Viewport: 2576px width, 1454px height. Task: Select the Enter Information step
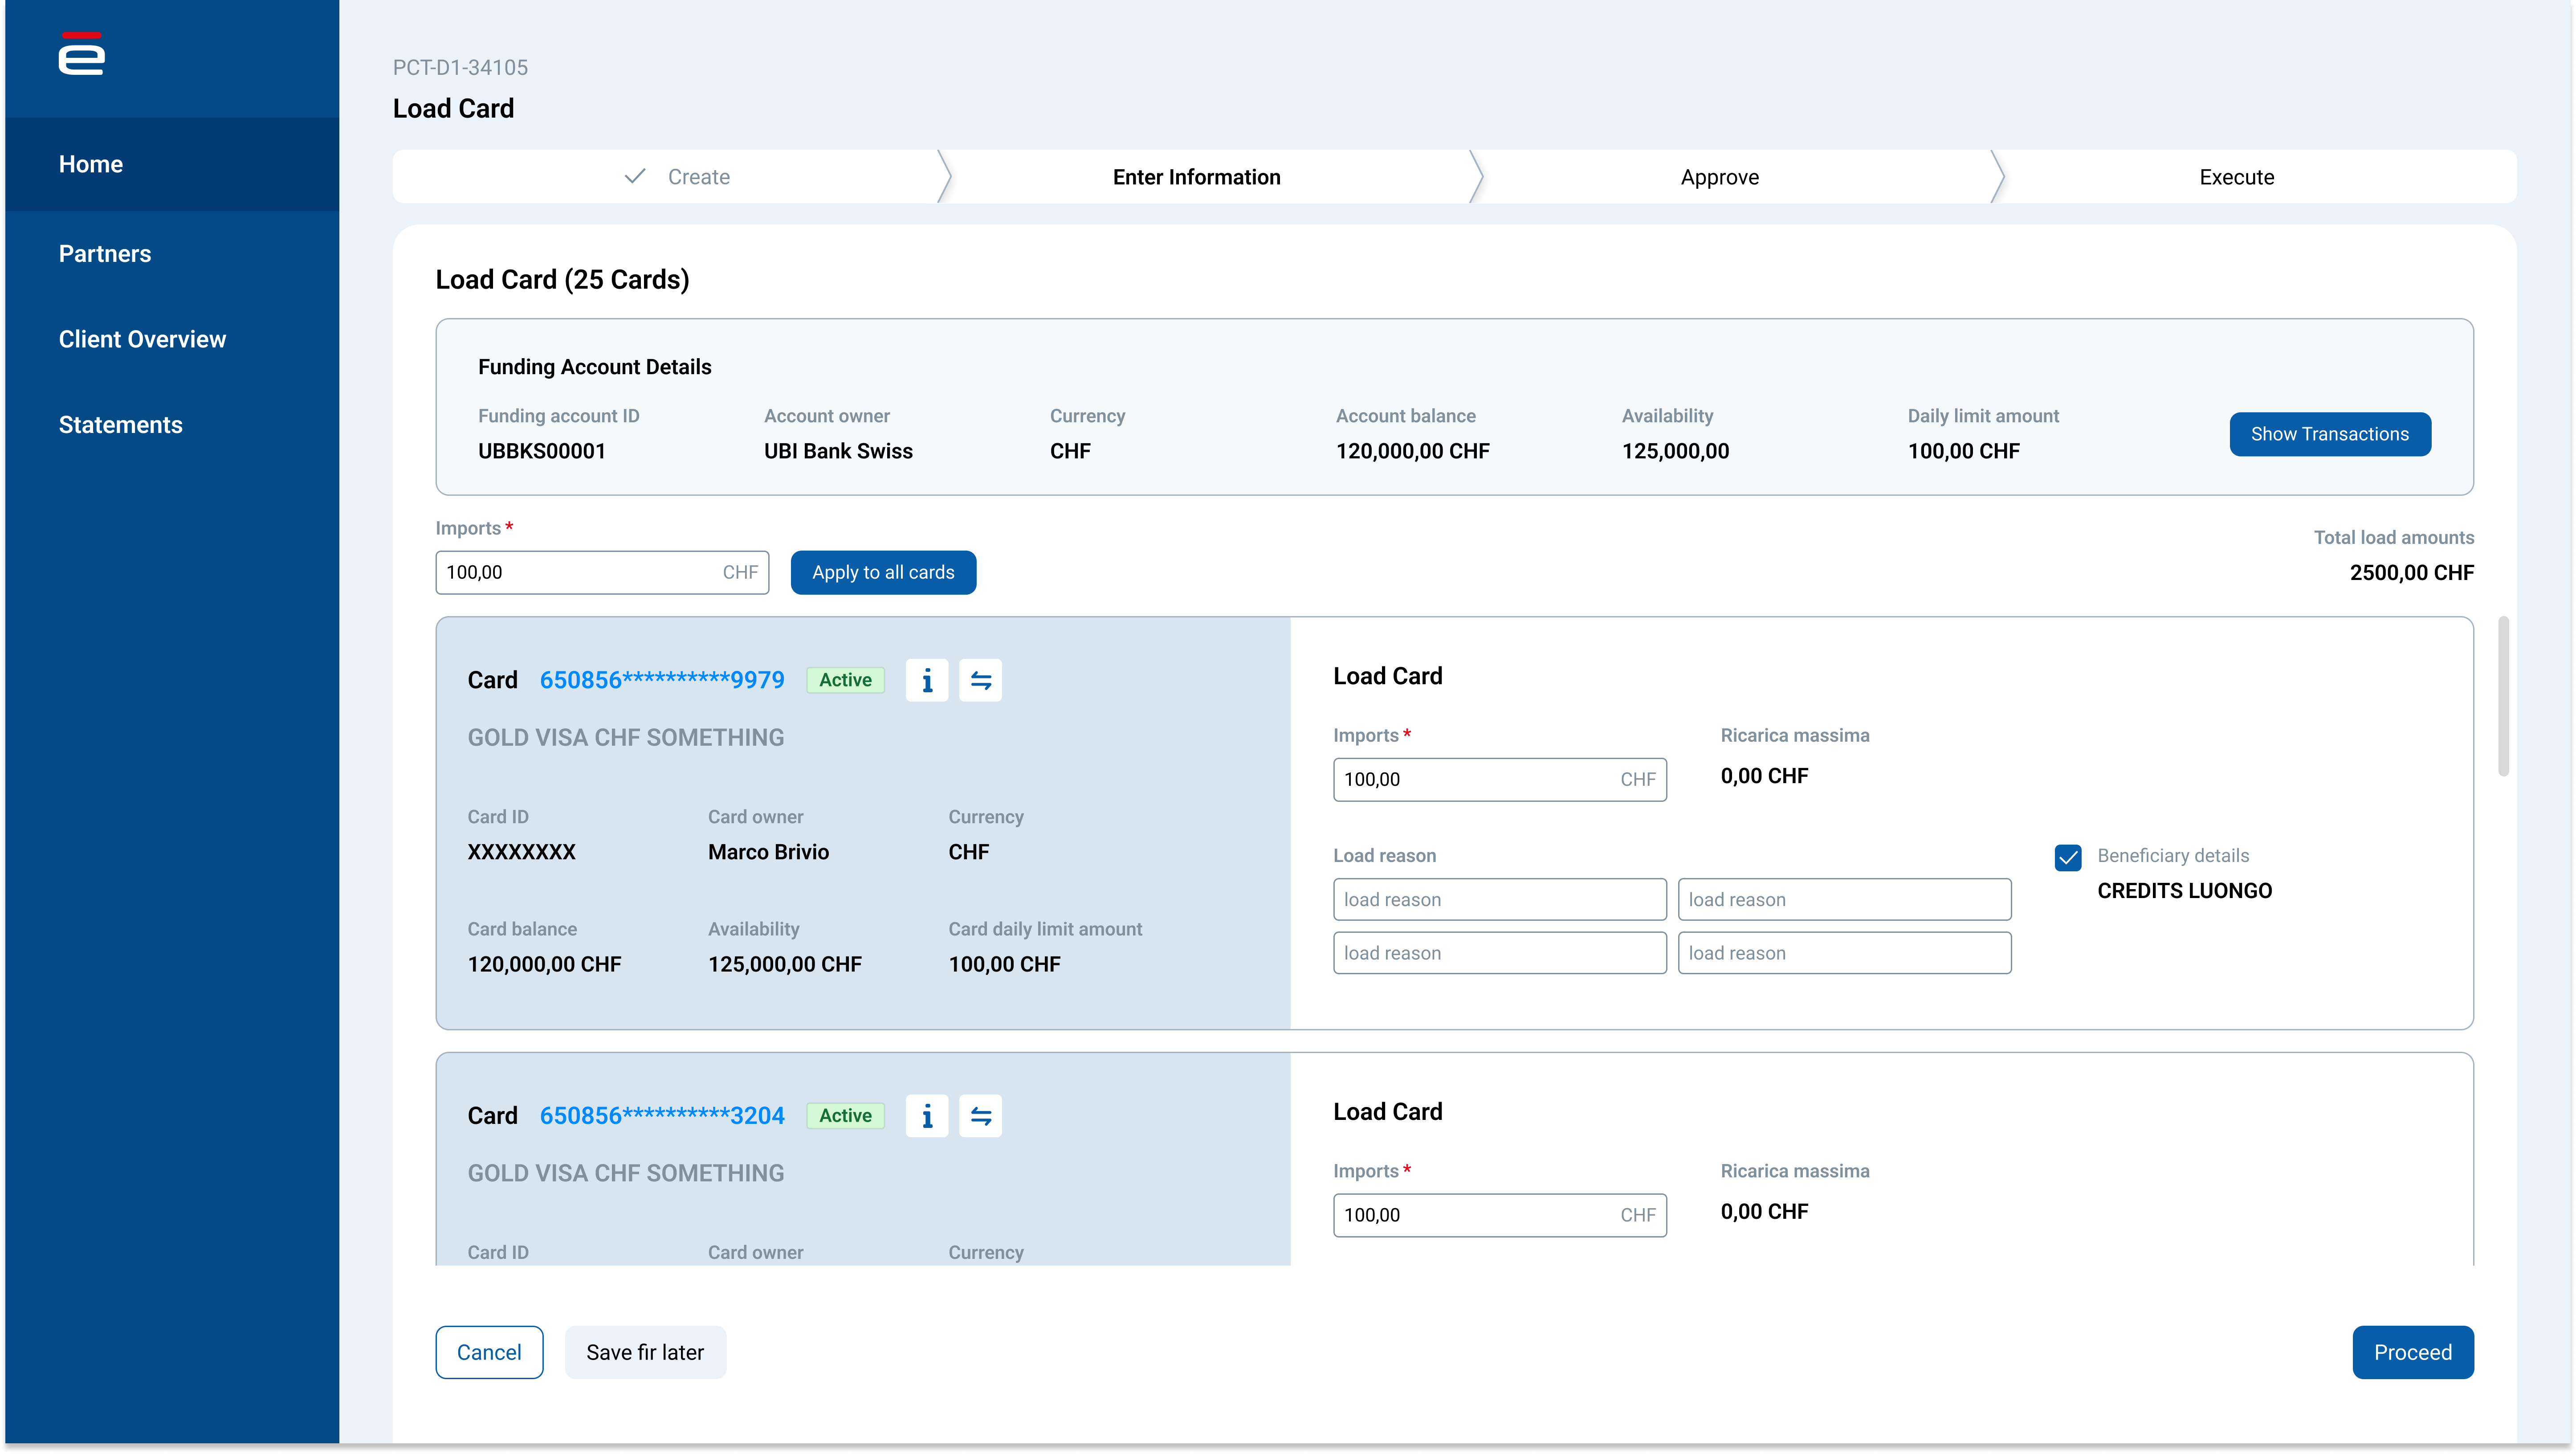(1197, 177)
